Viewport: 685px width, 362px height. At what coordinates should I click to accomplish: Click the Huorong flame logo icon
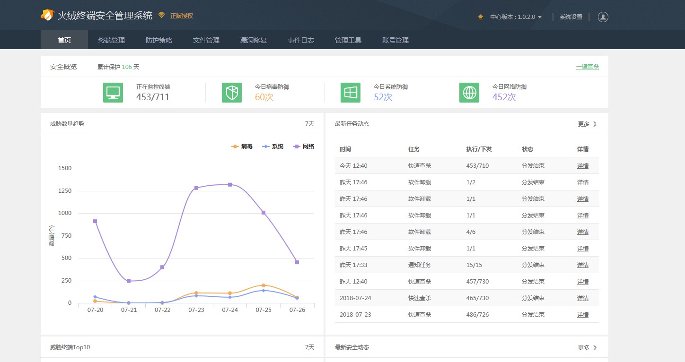(x=47, y=15)
